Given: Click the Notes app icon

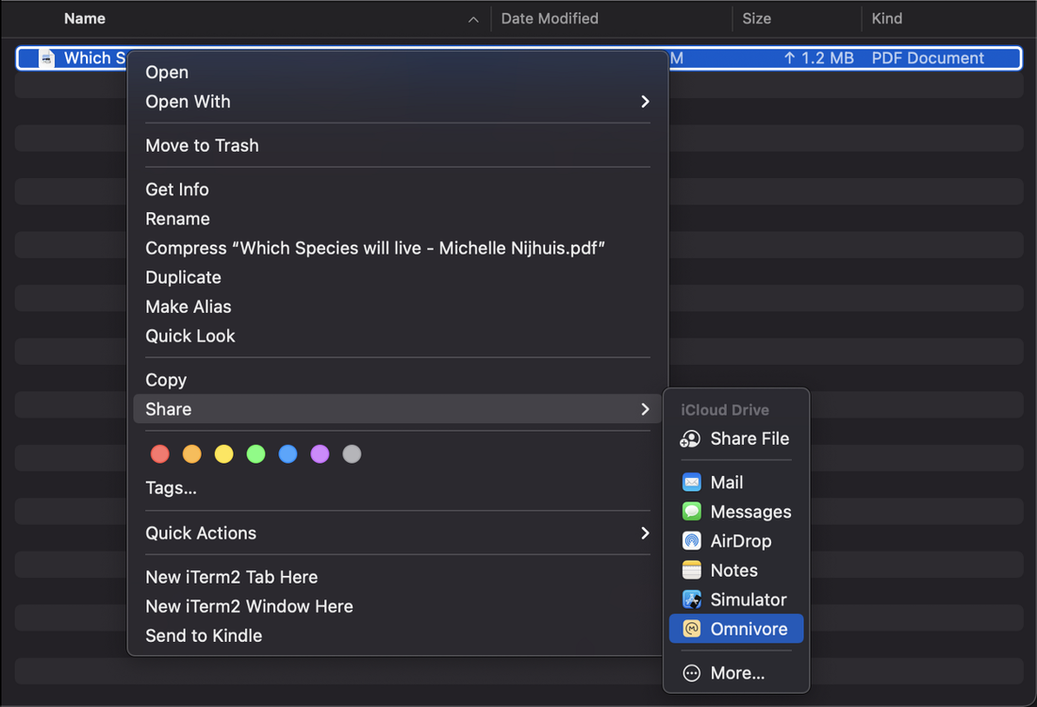Looking at the screenshot, I should [692, 570].
